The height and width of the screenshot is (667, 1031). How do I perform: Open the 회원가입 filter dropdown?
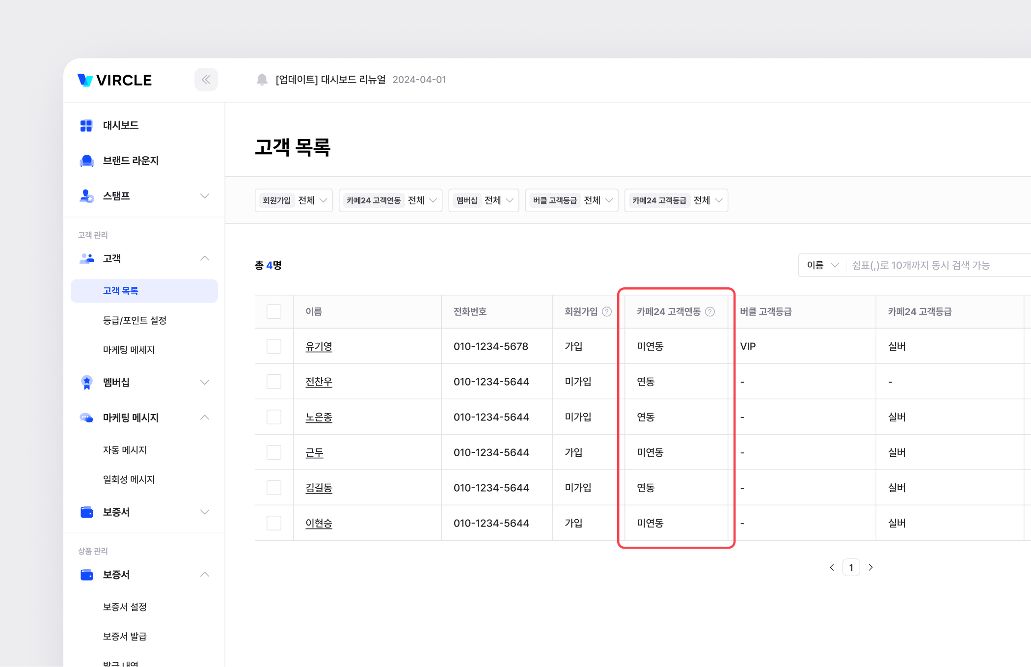pos(294,200)
